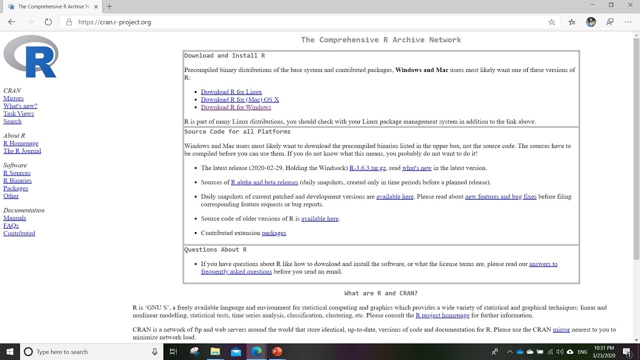
Task: Click the grey OneDrive tray icon
Action: (x=530, y=352)
